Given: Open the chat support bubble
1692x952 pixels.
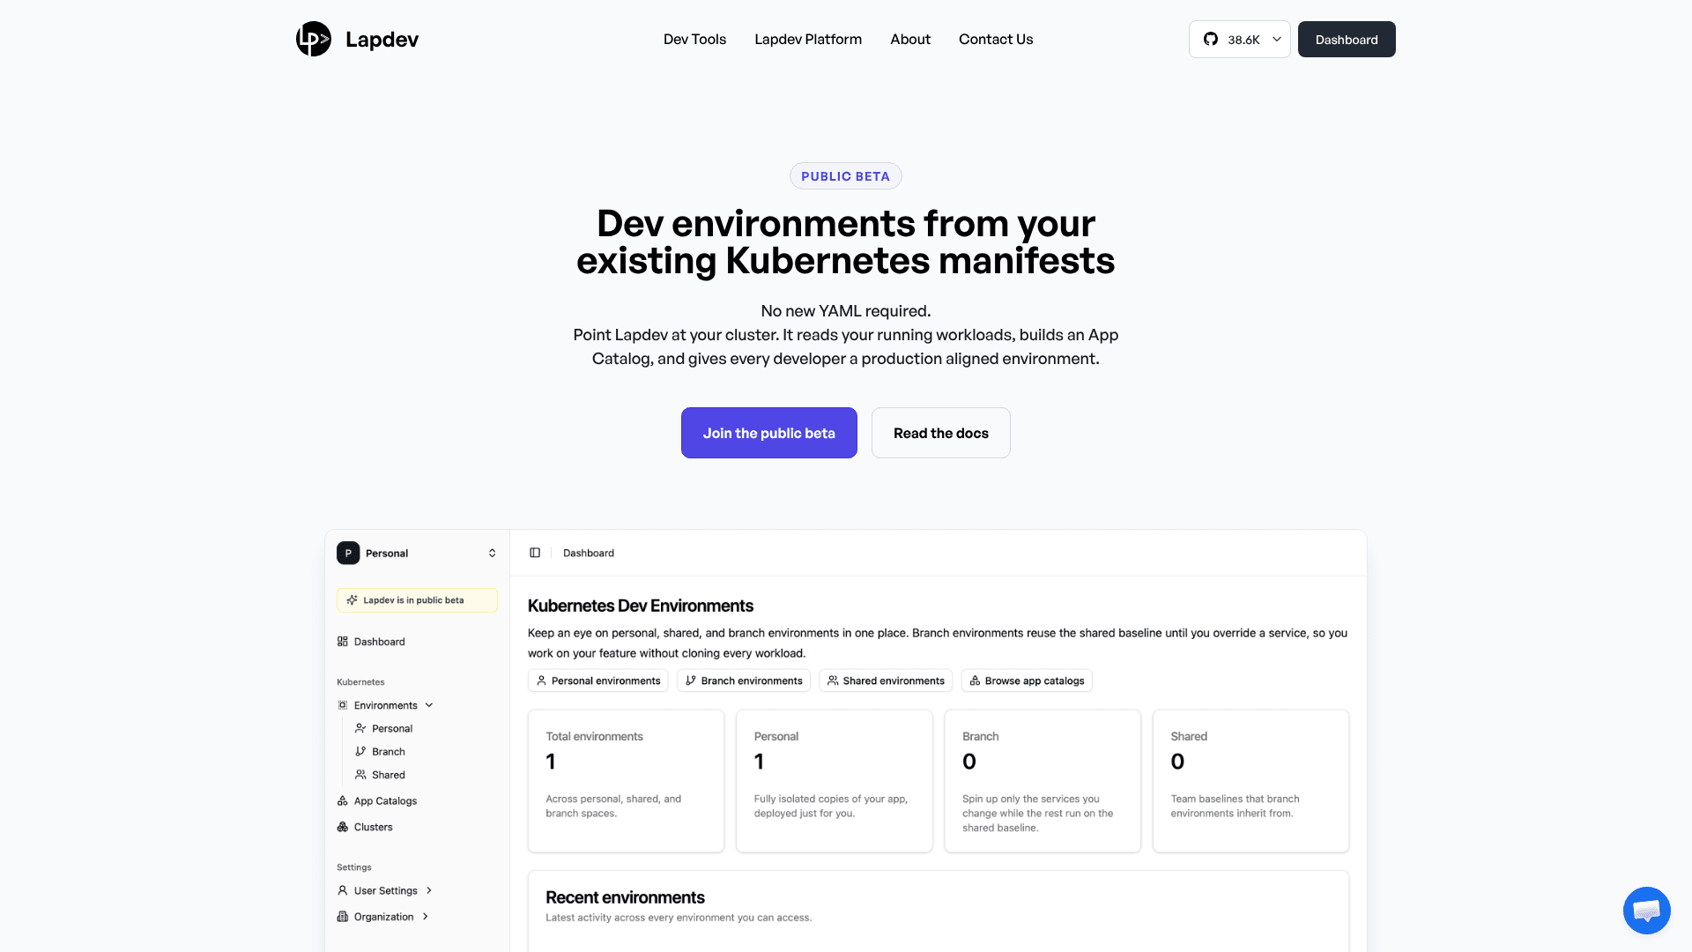Looking at the screenshot, I should (1646, 911).
